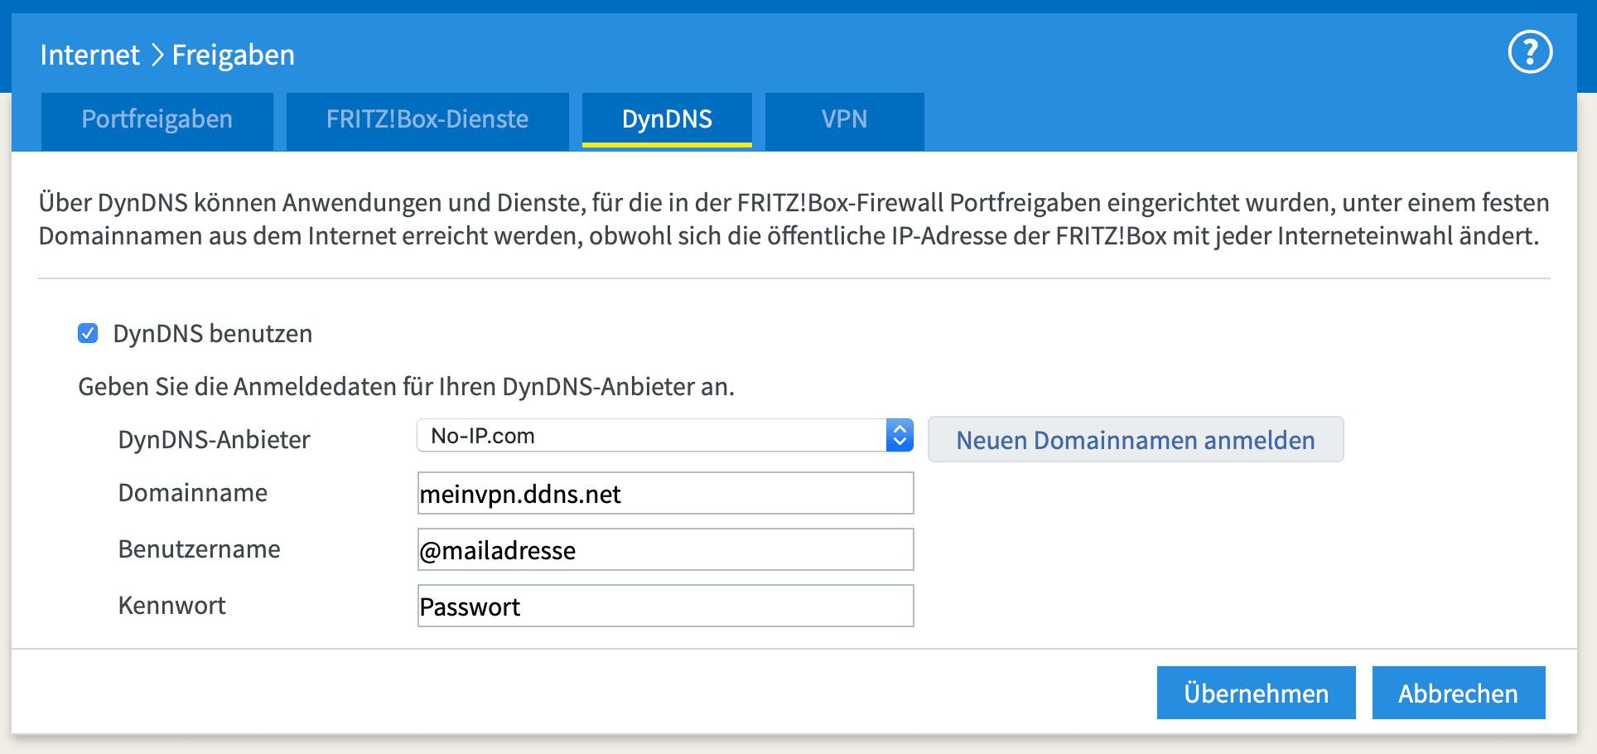Uncheck DynDNS benutzen to disable DynDNS

point(88,333)
